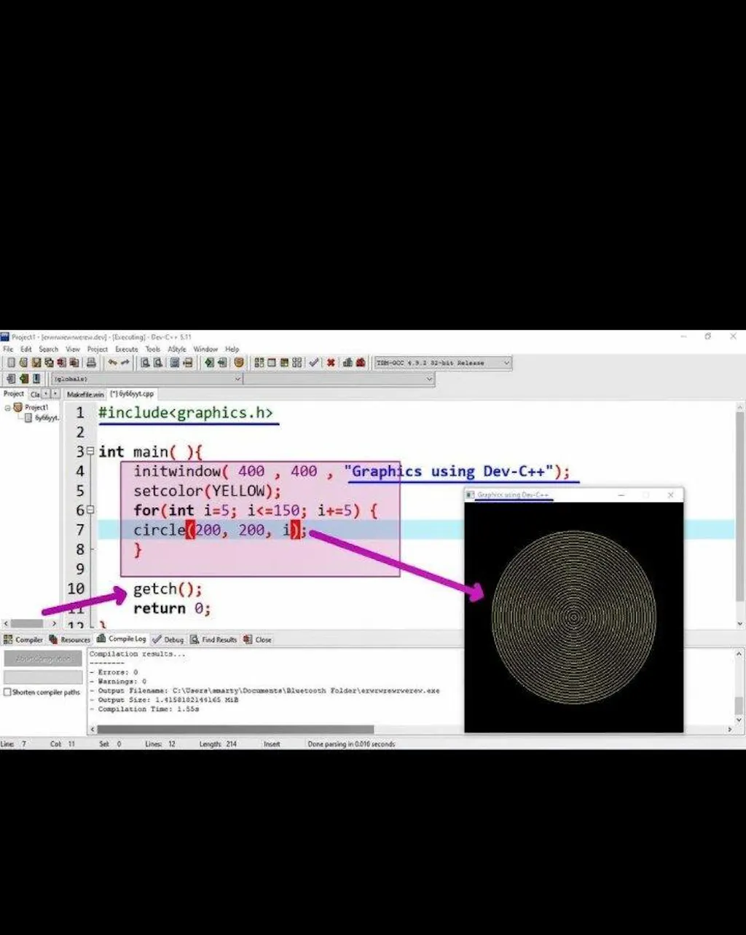Click the Abort Compilation button

tap(43, 659)
